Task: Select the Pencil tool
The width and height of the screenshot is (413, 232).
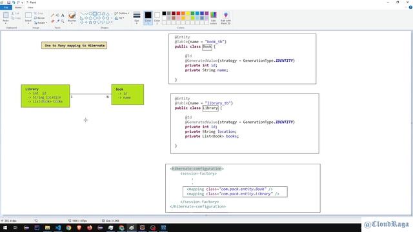Action: tap(52, 15)
